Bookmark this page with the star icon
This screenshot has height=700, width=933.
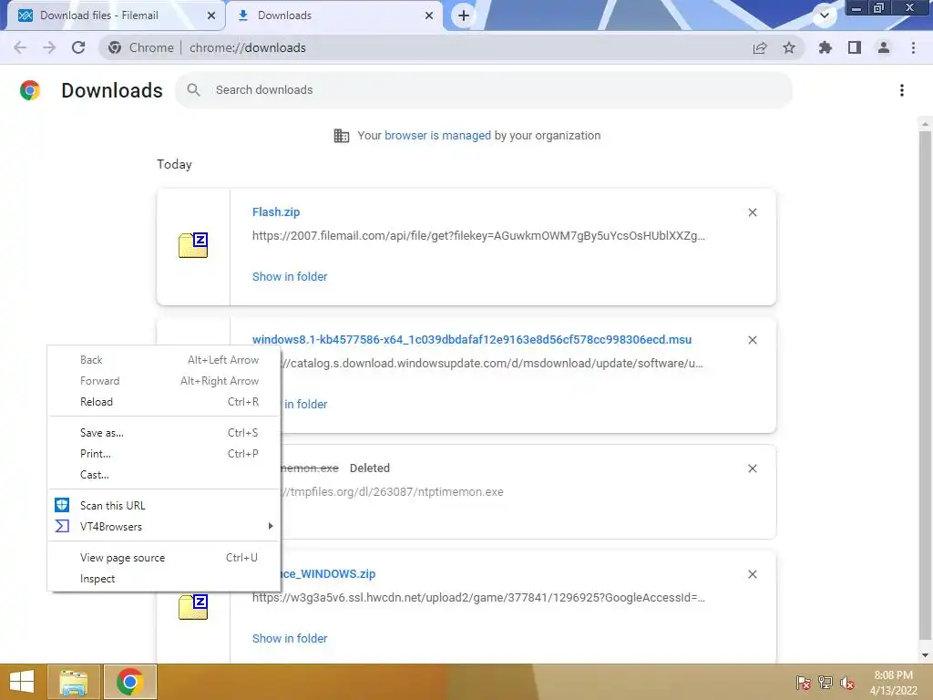point(789,47)
